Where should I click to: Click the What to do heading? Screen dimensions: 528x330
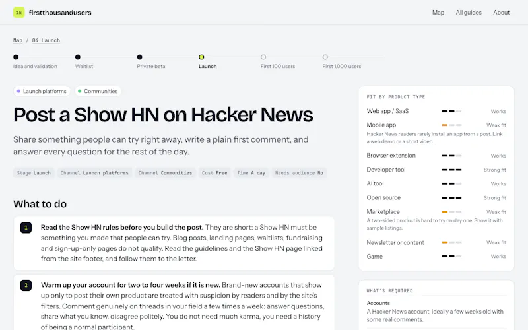point(40,204)
